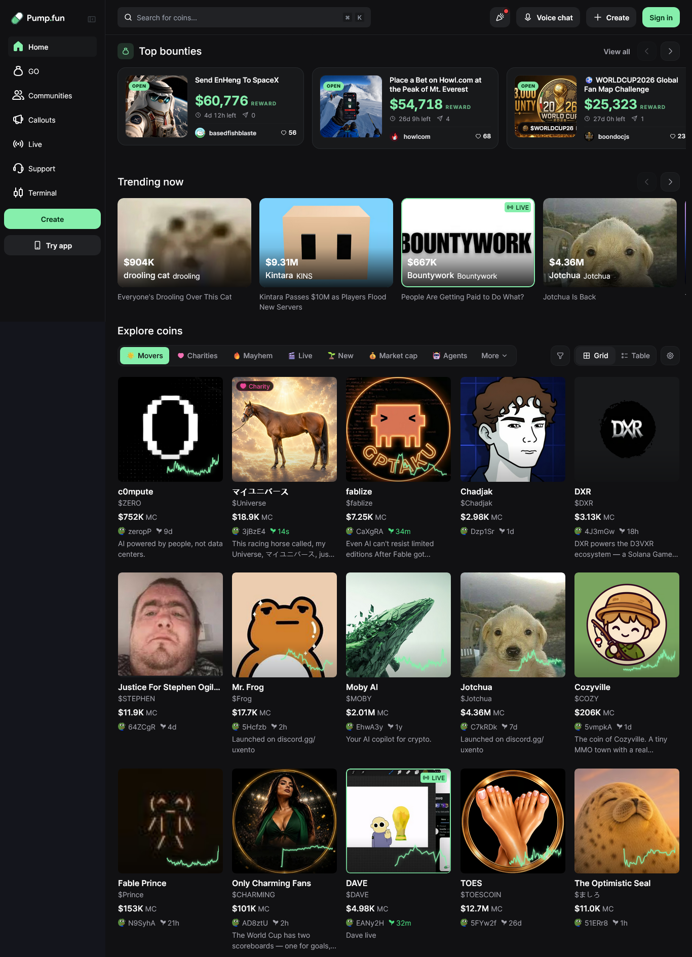Image resolution: width=692 pixels, height=957 pixels.
Task: Show next trending coins
Action: coord(670,182)
